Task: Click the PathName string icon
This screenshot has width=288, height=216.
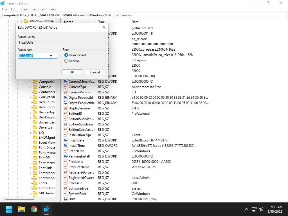Action: (66, 151)
